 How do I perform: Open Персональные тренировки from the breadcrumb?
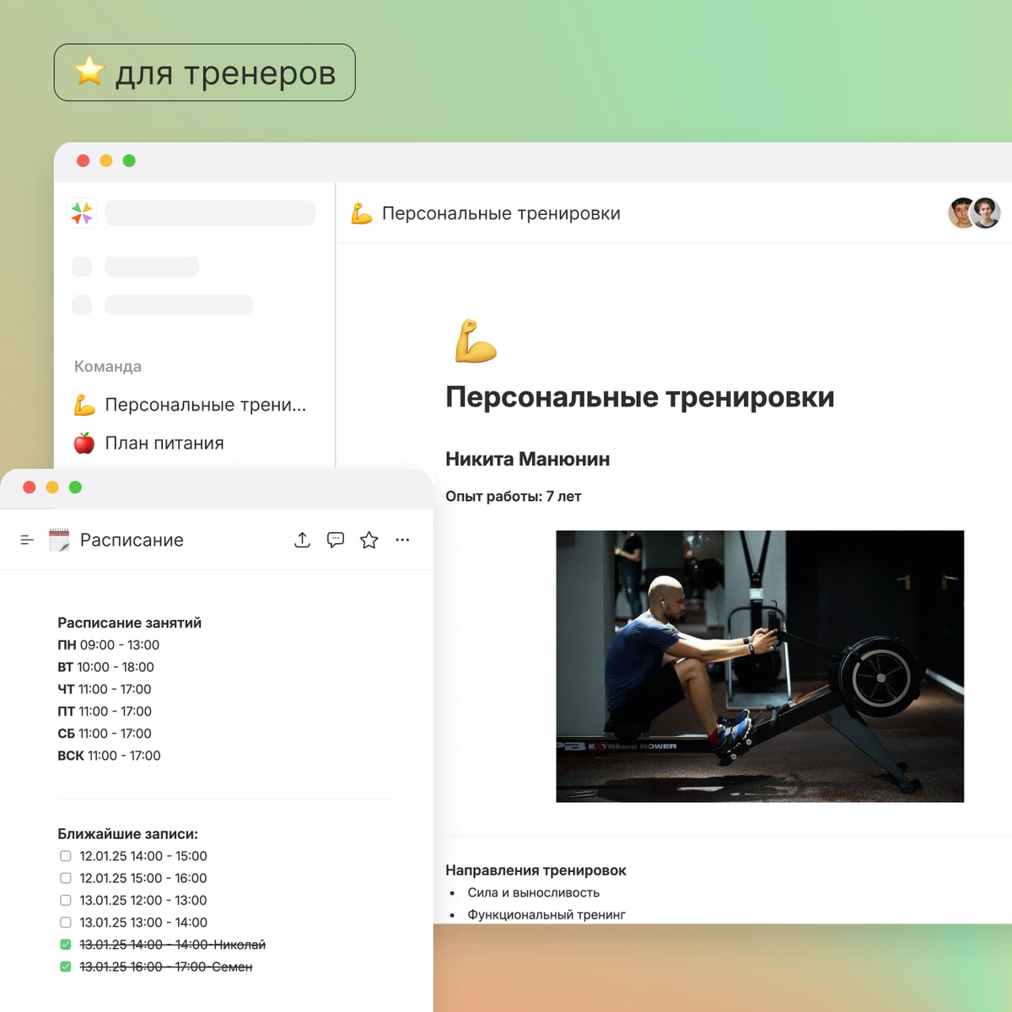point(502,213)
